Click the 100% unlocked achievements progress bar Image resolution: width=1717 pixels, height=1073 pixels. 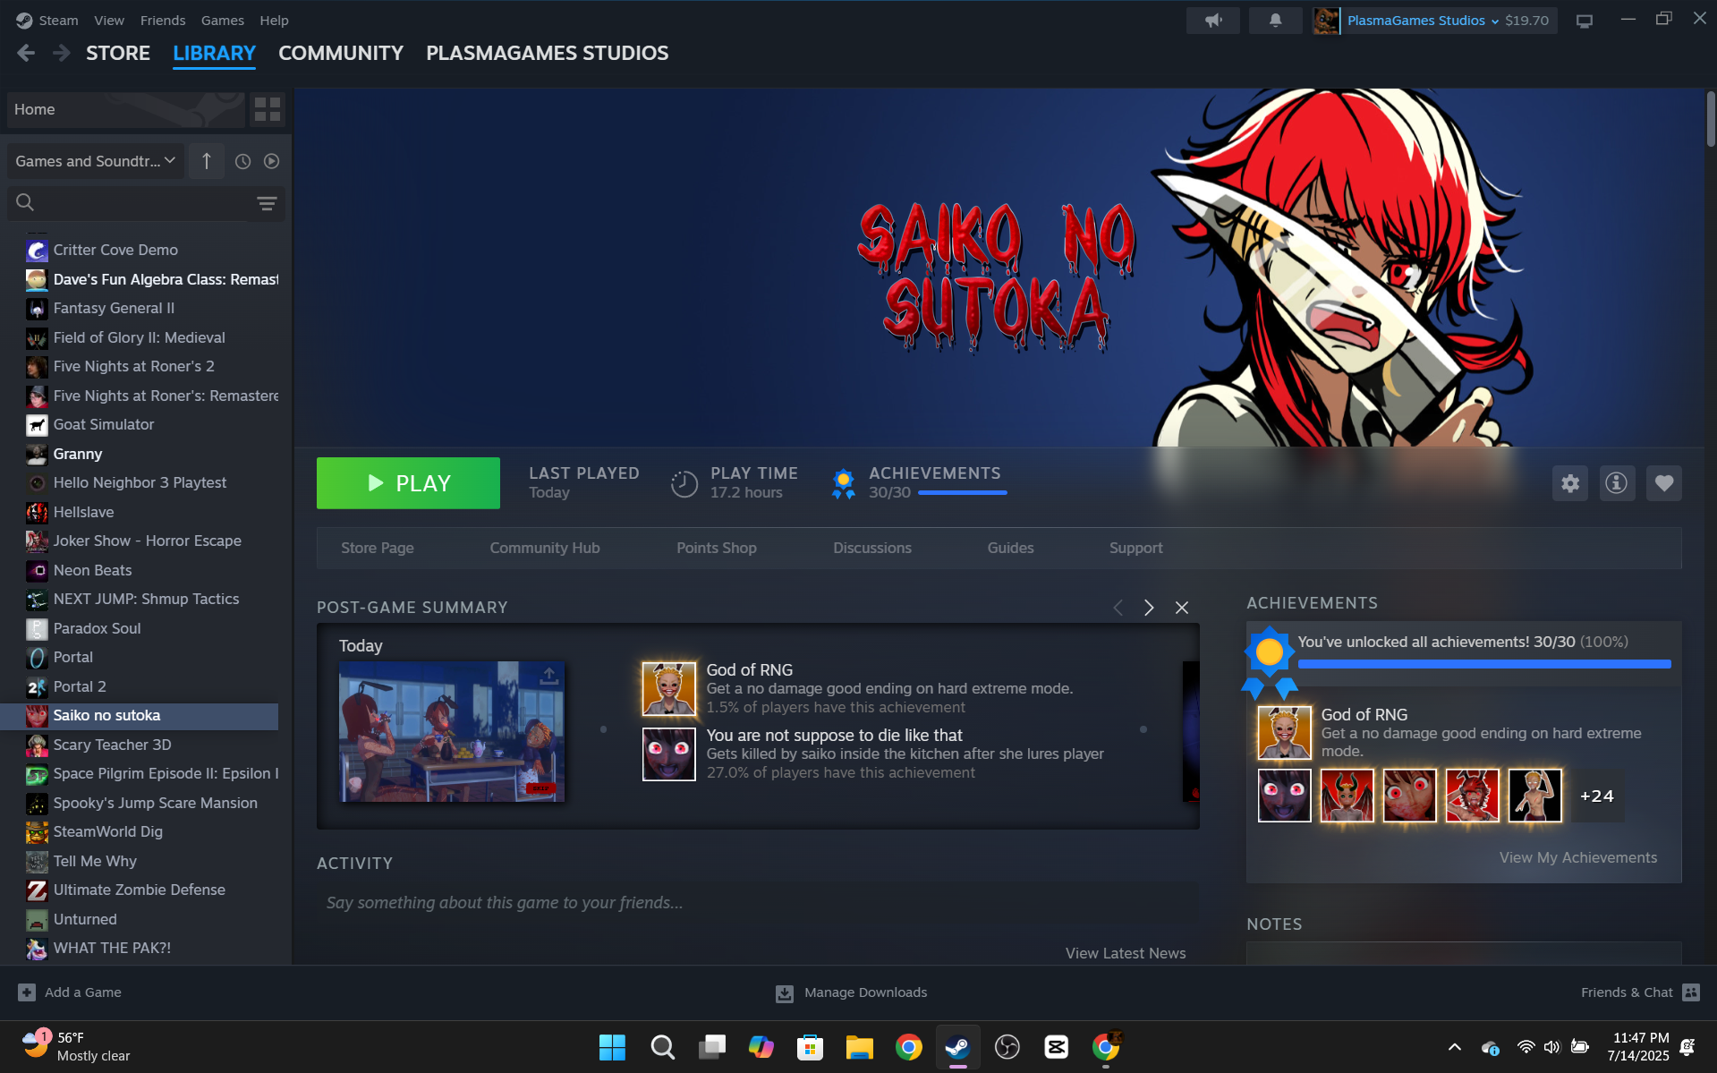pos(1483,664)
